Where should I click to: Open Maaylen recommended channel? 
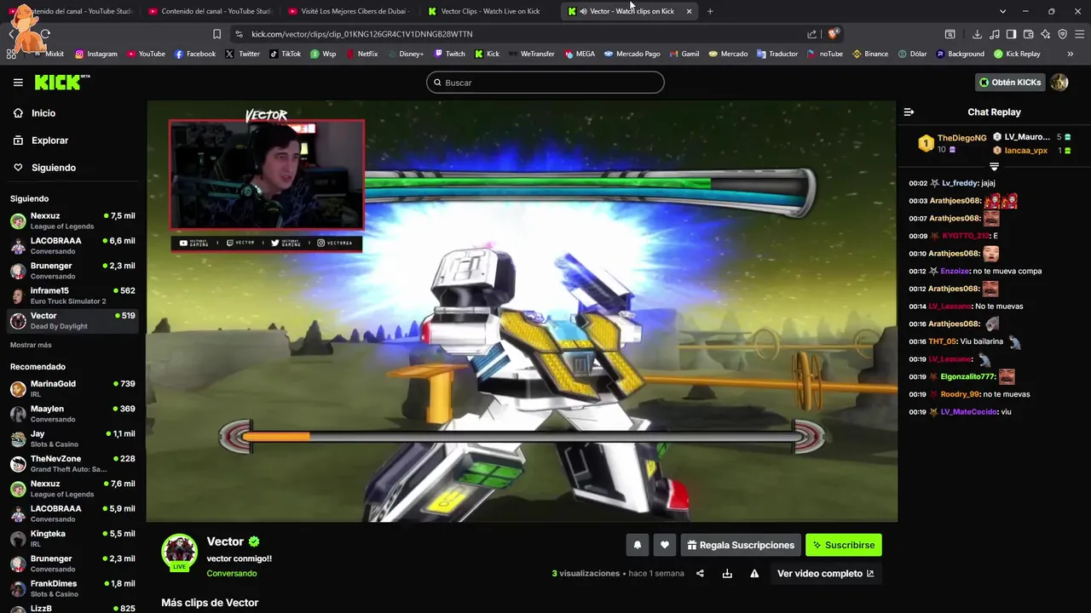coord(72,414)
